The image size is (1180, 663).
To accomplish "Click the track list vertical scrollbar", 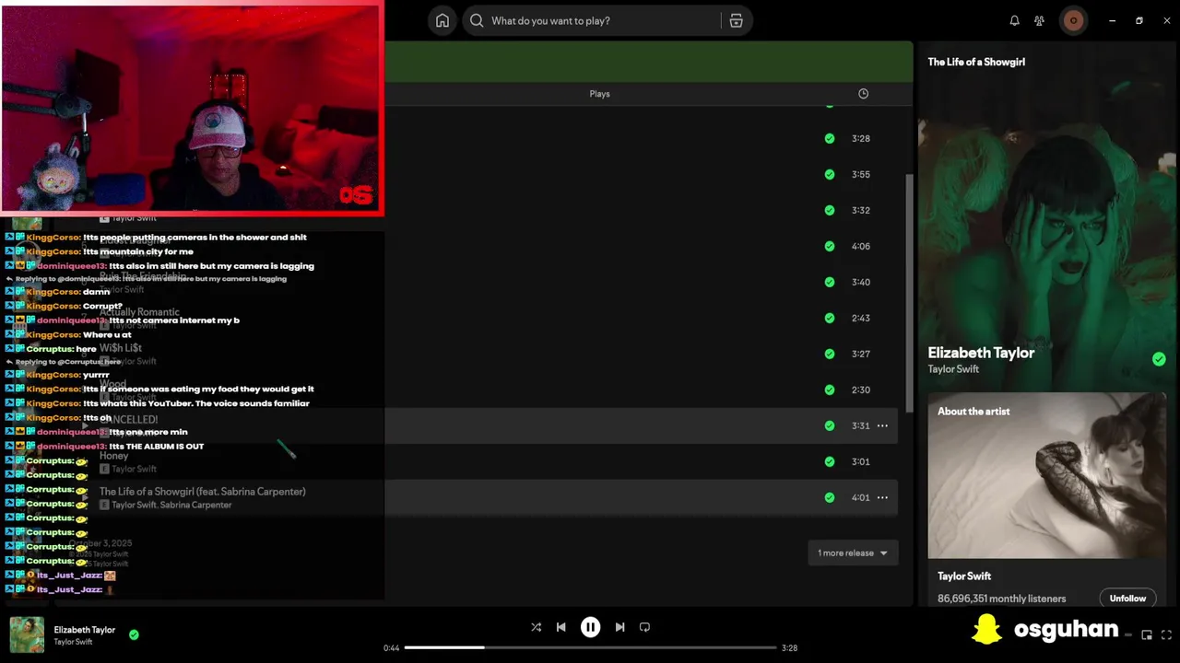I will [x=909, y=293].
